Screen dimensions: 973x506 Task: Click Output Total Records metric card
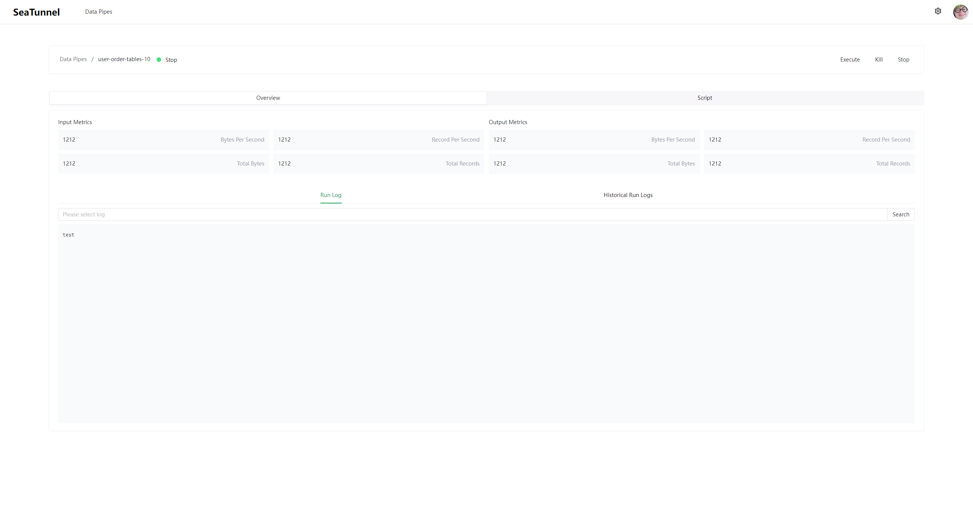click(x=809, y=164)
